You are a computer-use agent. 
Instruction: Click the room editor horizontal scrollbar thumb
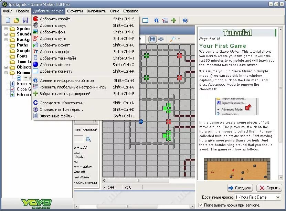point(138,180)
